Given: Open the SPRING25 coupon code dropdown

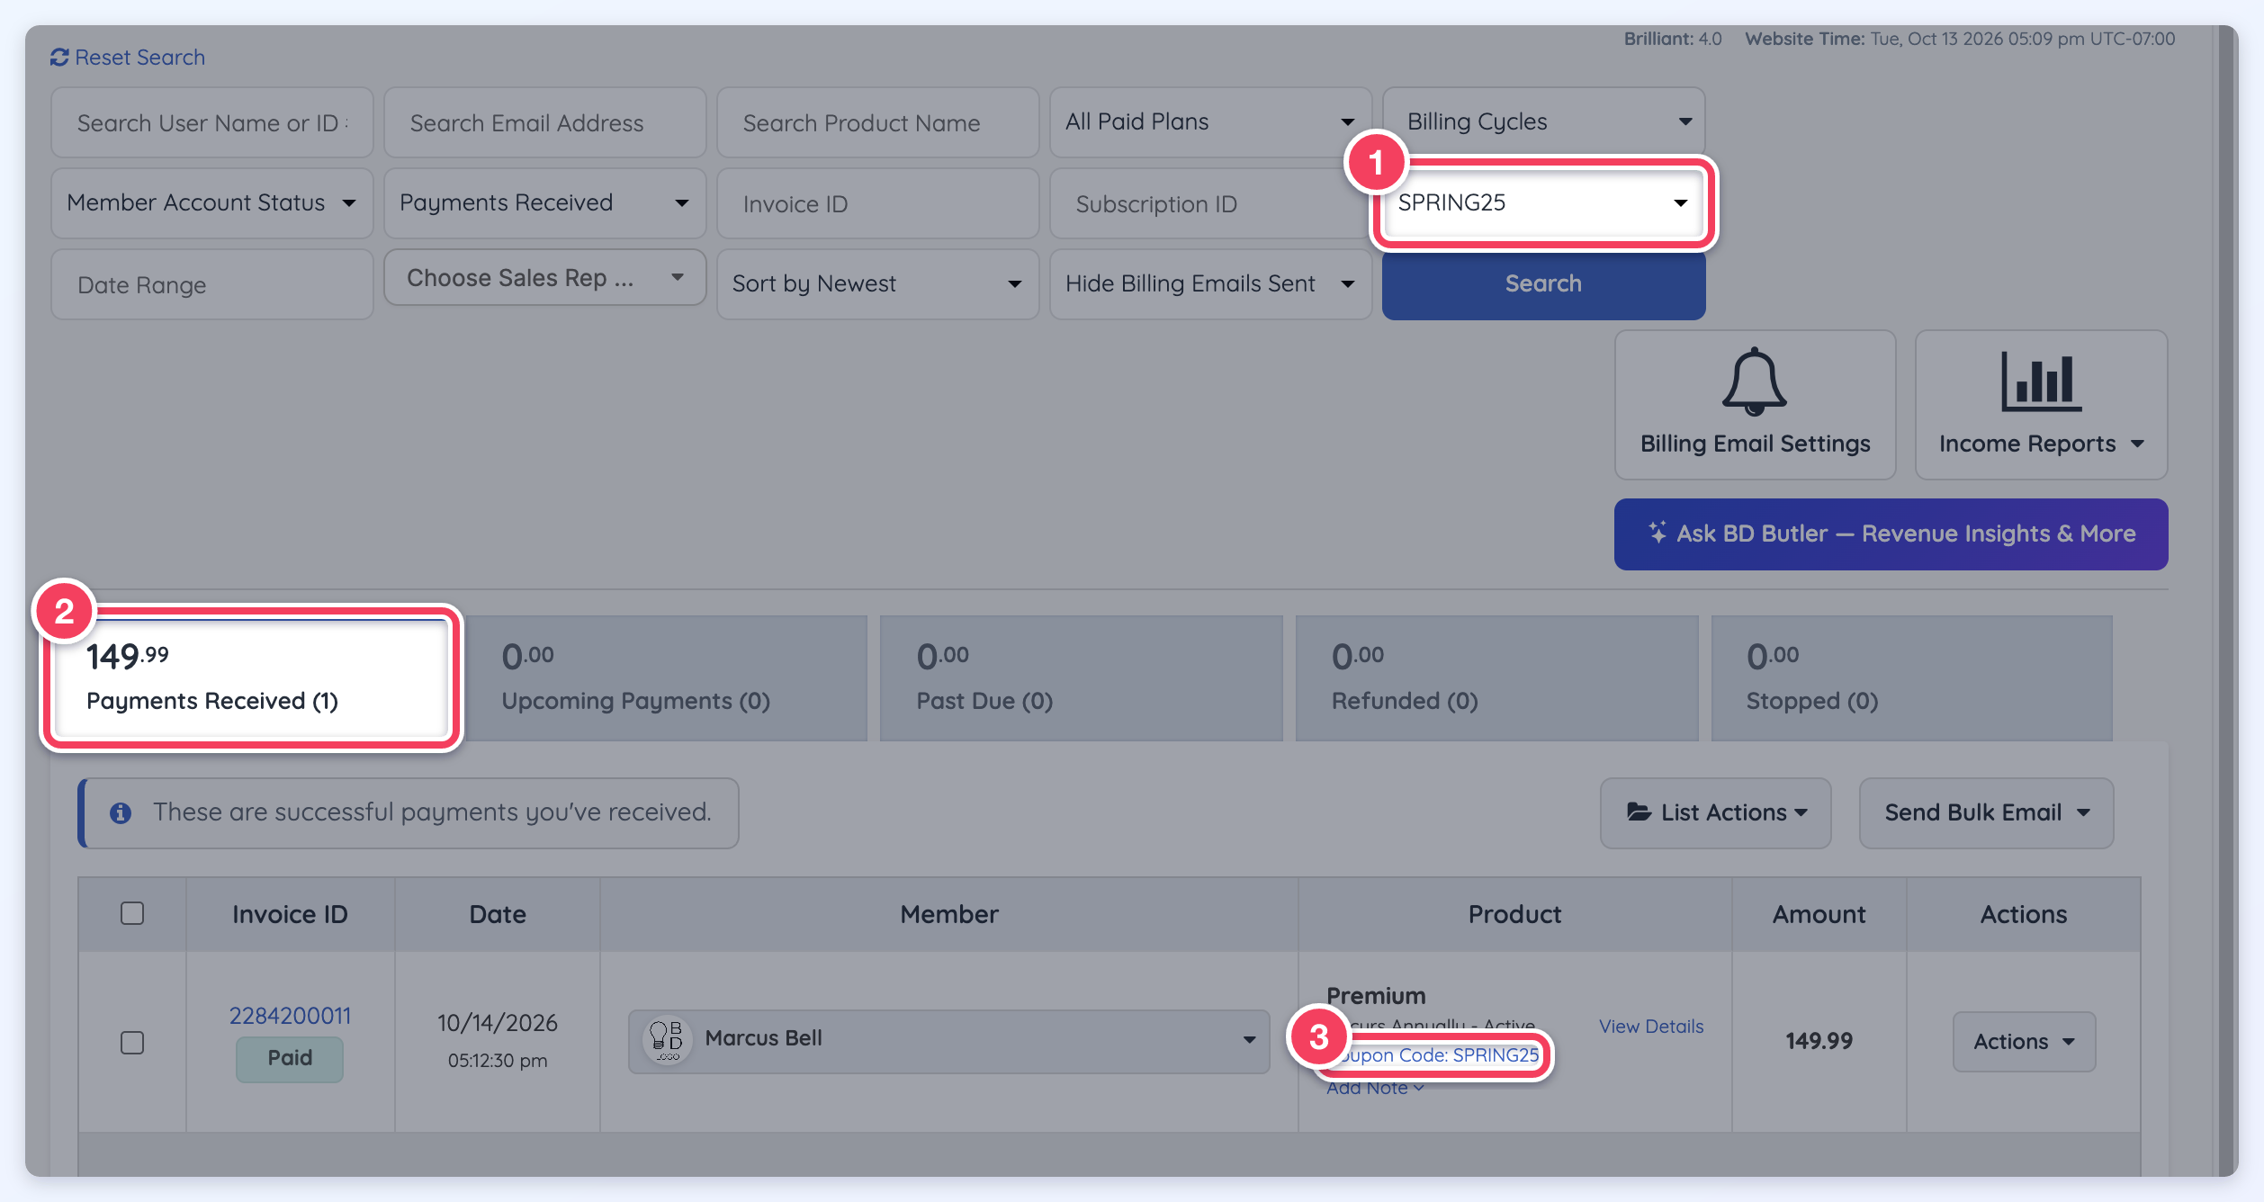Looking at the screenshot, I should (1543, 202).
